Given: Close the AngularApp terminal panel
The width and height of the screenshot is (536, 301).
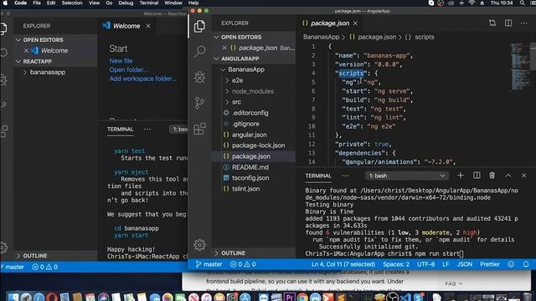Looking at the screenshot, I should 524,176.
